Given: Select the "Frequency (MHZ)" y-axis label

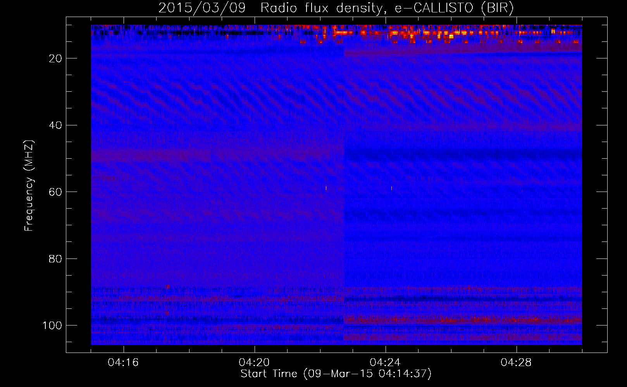Looking at the screenshot, I should click(29, 185).
